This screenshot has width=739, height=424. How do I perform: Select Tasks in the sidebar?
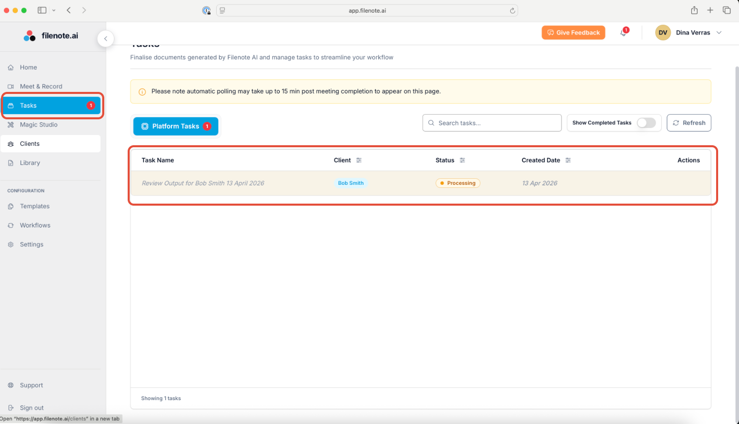pyautogui.click(x=51, y=106)
